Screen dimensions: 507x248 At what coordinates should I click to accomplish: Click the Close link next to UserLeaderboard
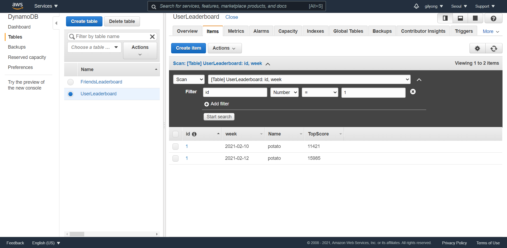tap(232, 17)
